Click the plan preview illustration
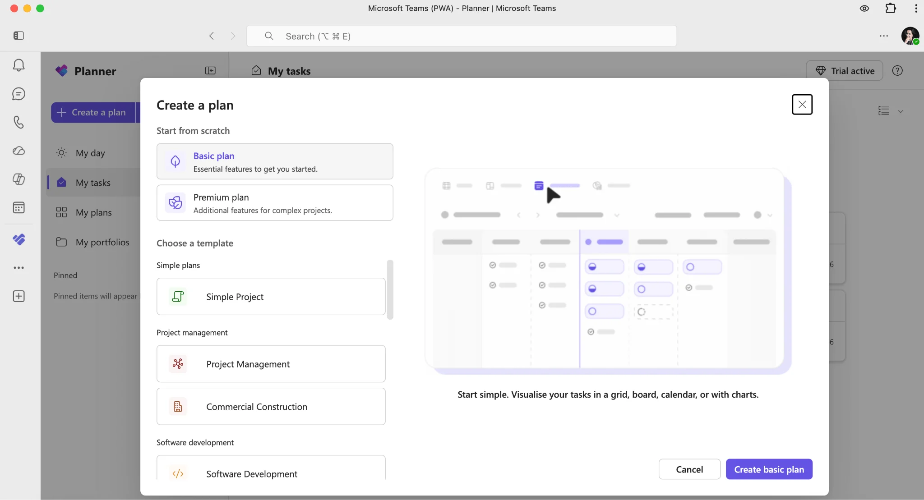The height and width of the screenshot is (500, 924). coord(608,271)
